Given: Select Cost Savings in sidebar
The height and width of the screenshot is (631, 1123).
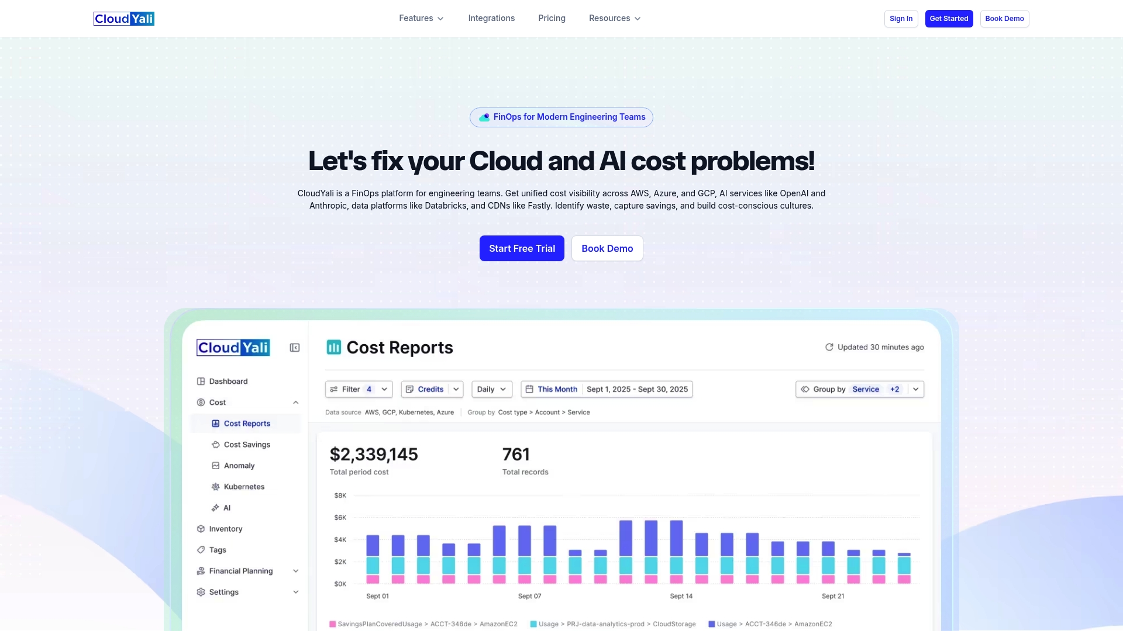Looking at the screenshot, I should point(247,445).
